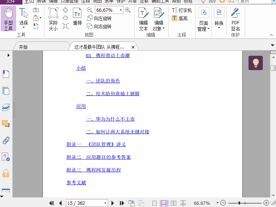Go to the first page
Viewport: 276px width, 207px height.
pos(51,203)
